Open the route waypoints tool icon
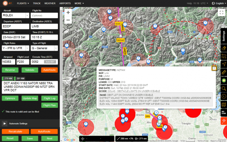The image size is (227, 142). 224,56
